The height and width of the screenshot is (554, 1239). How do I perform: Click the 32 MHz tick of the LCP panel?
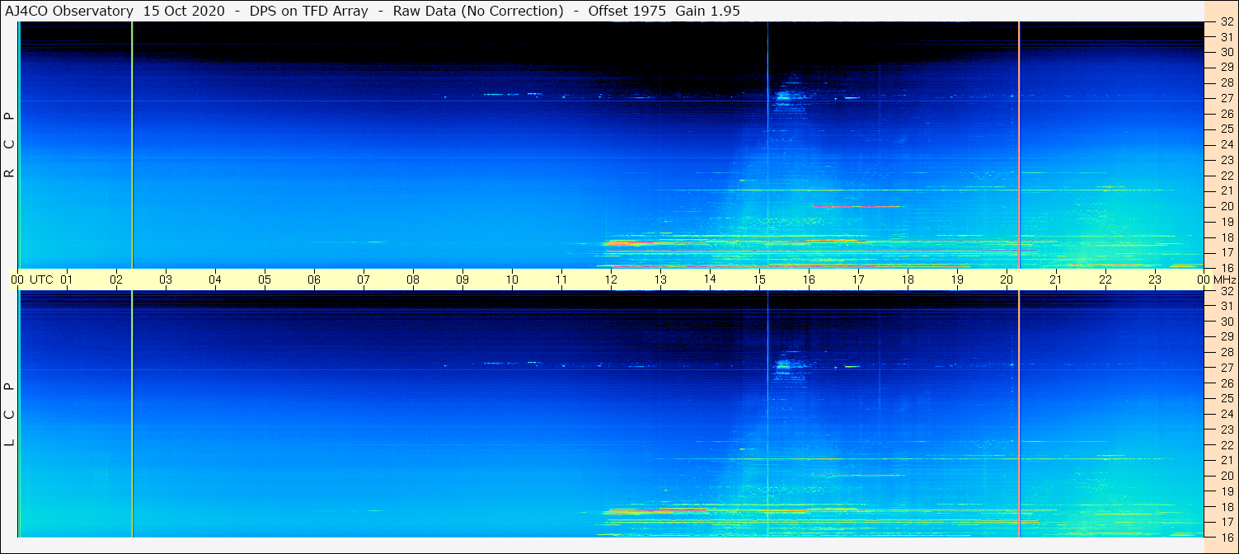tap(1227, 290)
